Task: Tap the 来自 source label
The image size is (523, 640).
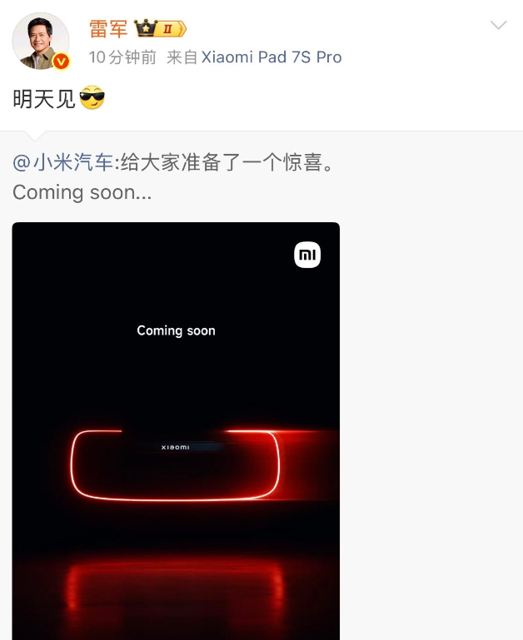Action: coord(182,57)
